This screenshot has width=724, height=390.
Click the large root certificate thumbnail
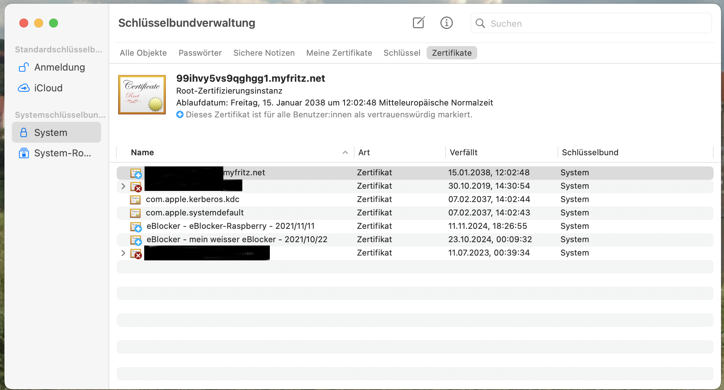pyautogui.click(x=142, y=95)
